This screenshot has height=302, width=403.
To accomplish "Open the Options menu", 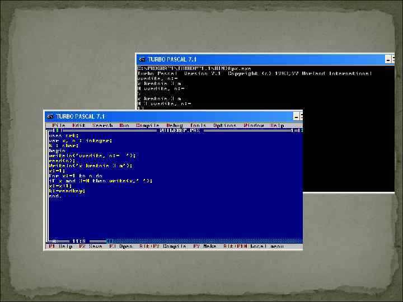I will pos(225,125).
